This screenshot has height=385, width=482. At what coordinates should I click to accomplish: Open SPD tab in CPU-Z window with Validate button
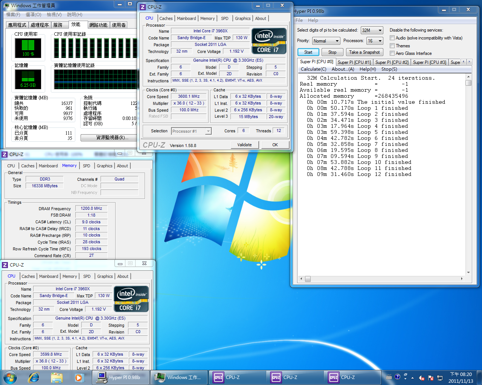click(x=225, y=18)
